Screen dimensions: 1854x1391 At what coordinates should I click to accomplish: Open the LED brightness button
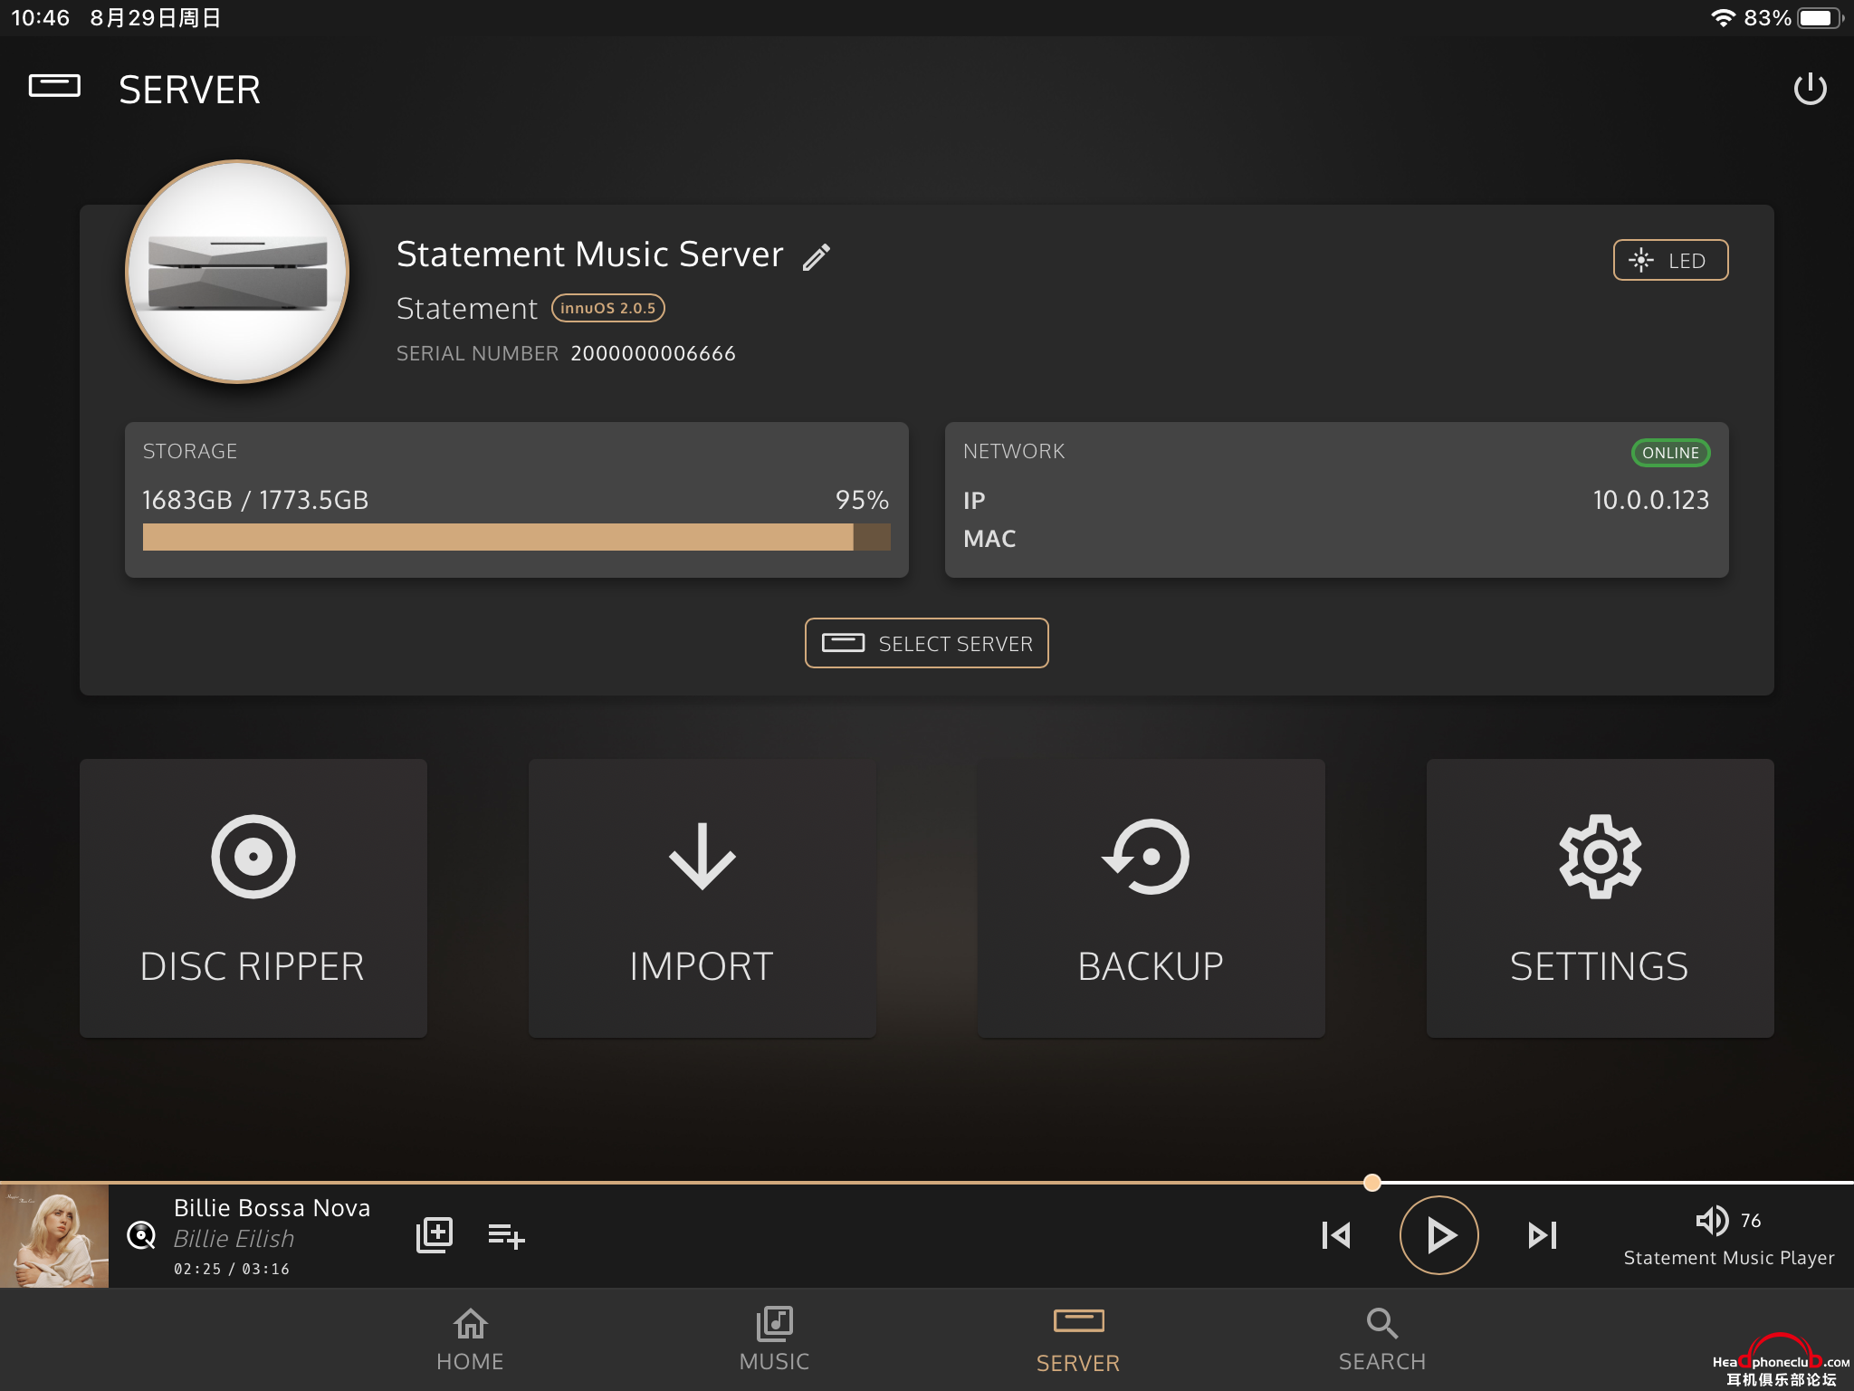[1670, 261]
